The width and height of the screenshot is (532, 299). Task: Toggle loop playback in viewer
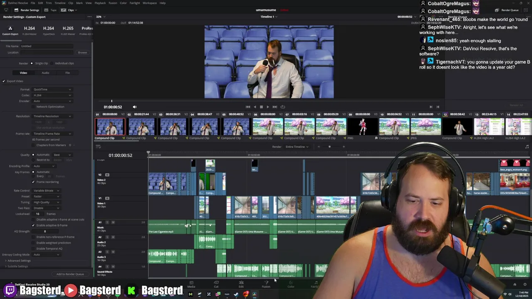coord(283,107)
